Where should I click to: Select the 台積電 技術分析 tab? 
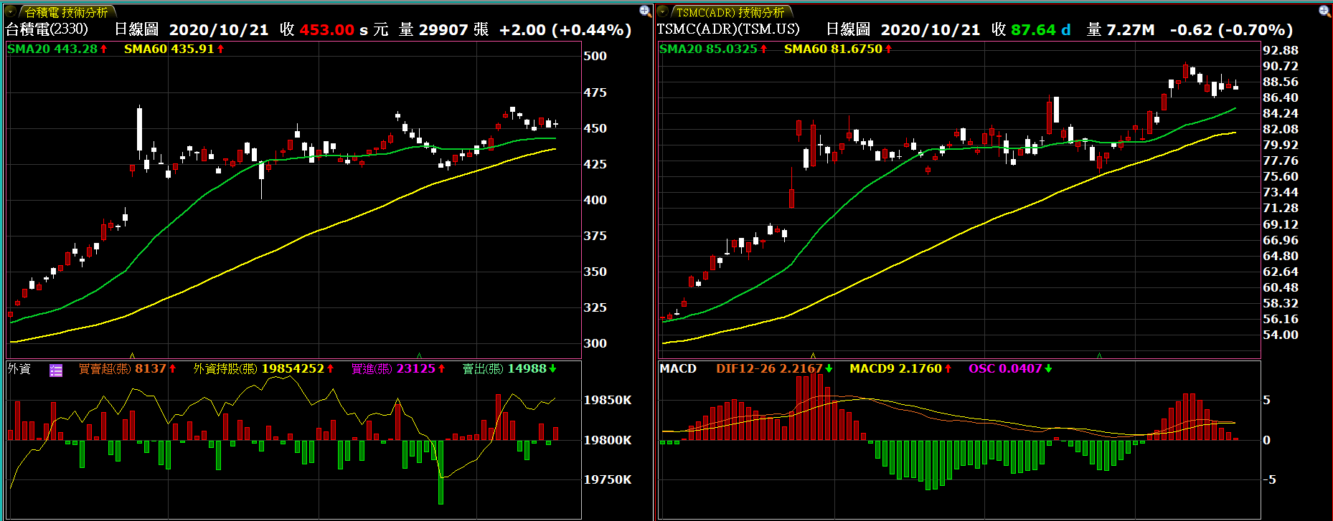66,12
